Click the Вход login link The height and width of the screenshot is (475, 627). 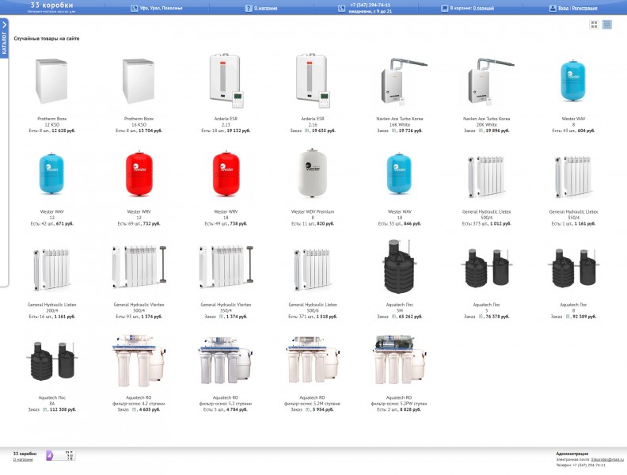564,8
